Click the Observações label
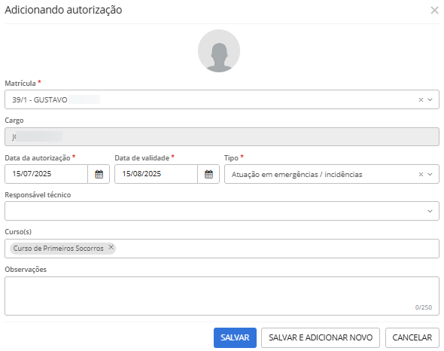This screenshot has height=351, width=444. point(26,270)
